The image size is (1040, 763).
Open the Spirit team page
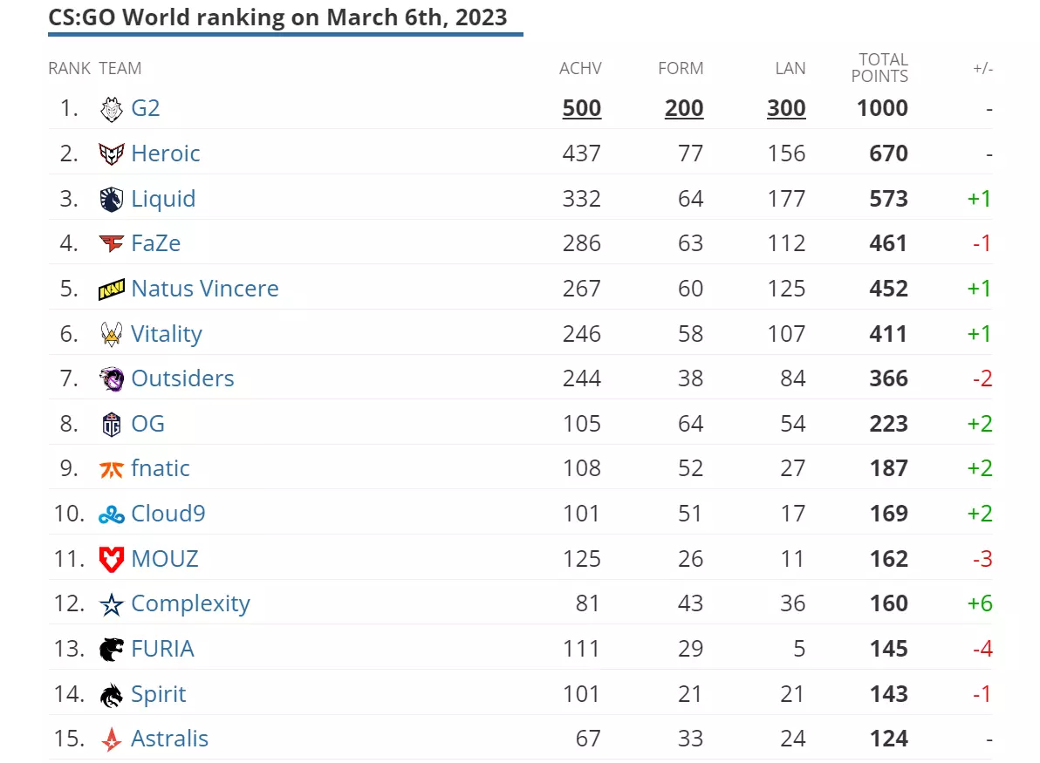click(x=158, y=694)
